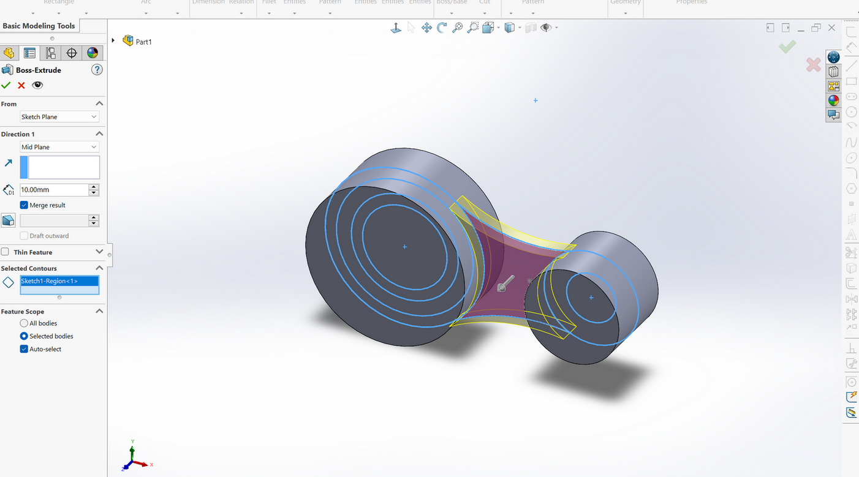Open the FeatureManager design tree tab
Viewport: 859px width, 477px height.
[9, 53]
